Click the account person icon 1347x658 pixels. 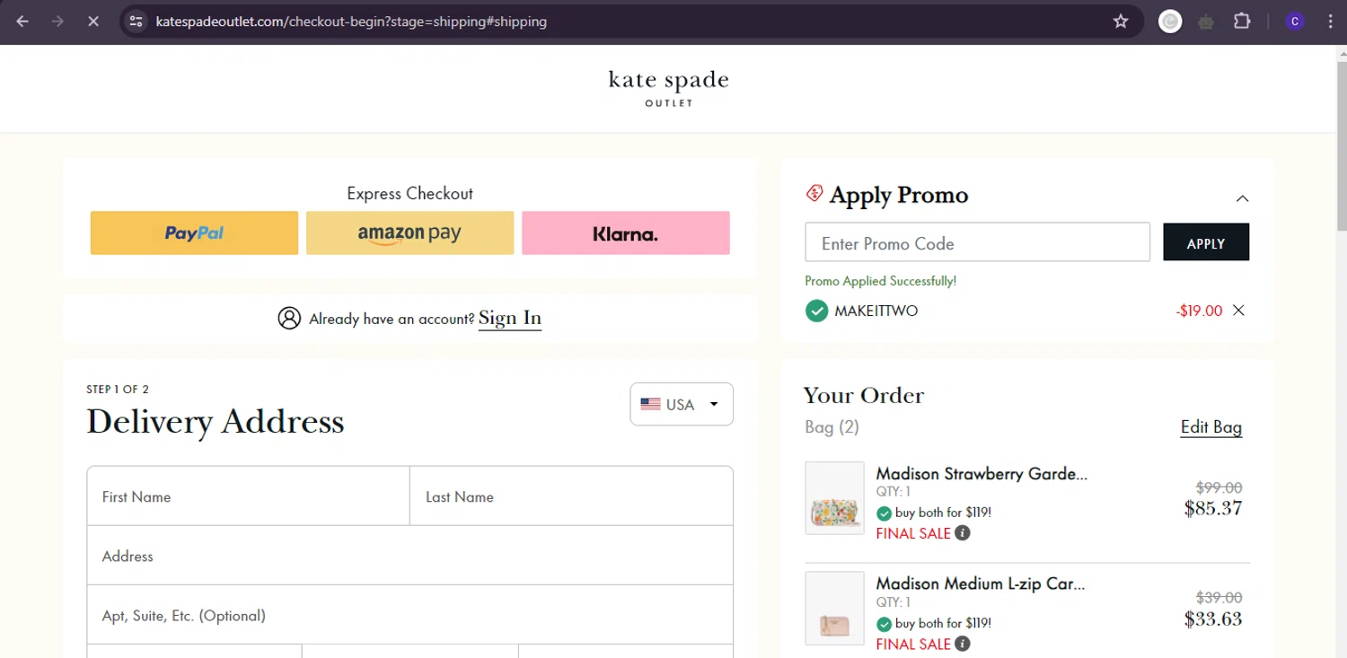[289, 318]
